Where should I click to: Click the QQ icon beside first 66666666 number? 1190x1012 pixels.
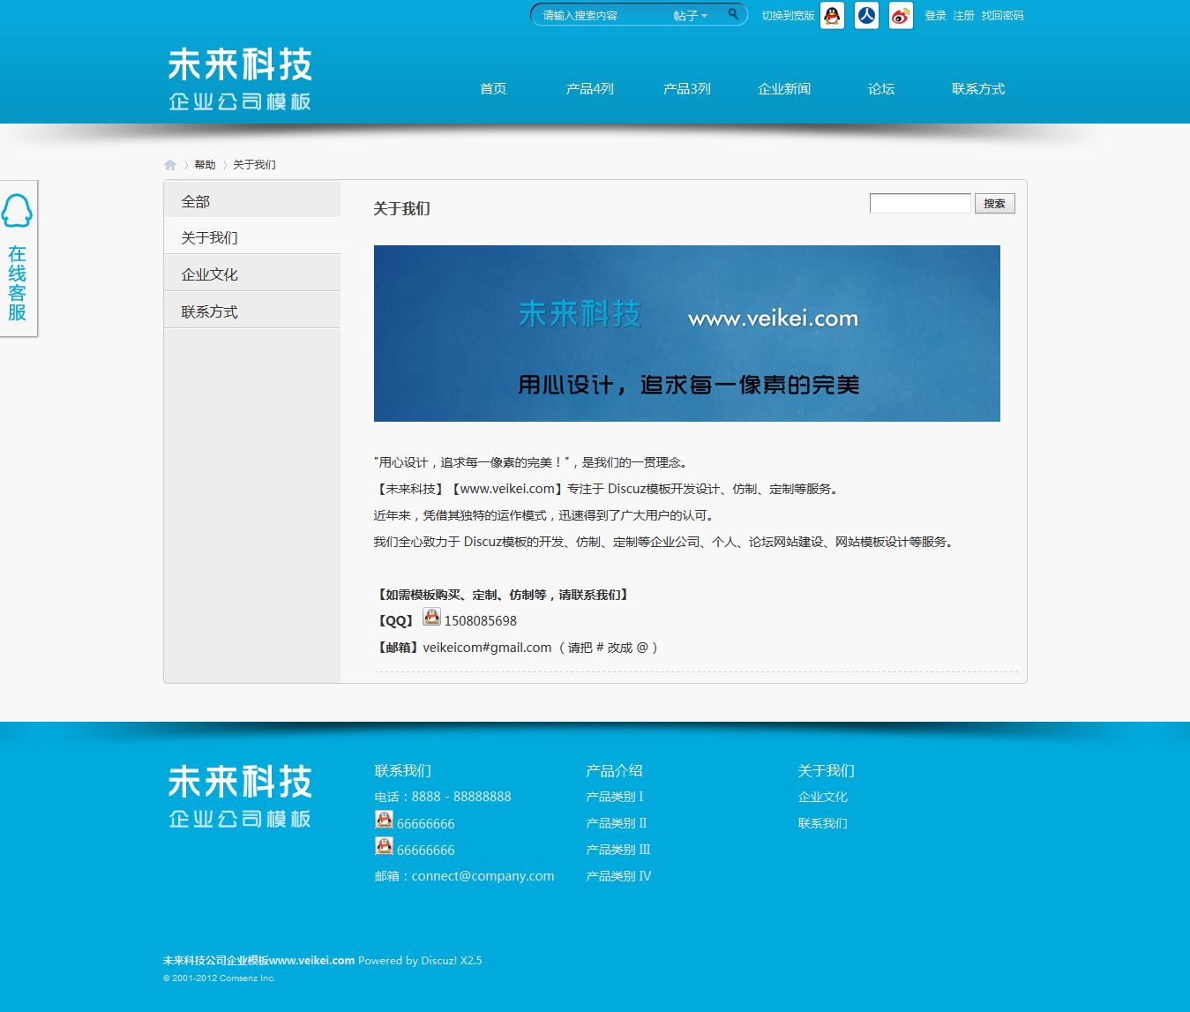pos(384,819)
